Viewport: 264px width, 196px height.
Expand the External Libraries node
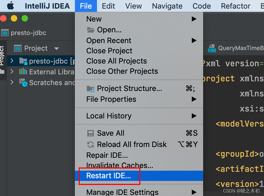coord(12,72)
